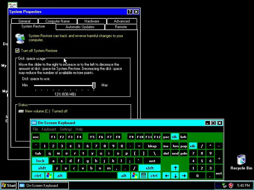Toggle the right shft key
The image size is (254, 190).
(x=150, y=168)
